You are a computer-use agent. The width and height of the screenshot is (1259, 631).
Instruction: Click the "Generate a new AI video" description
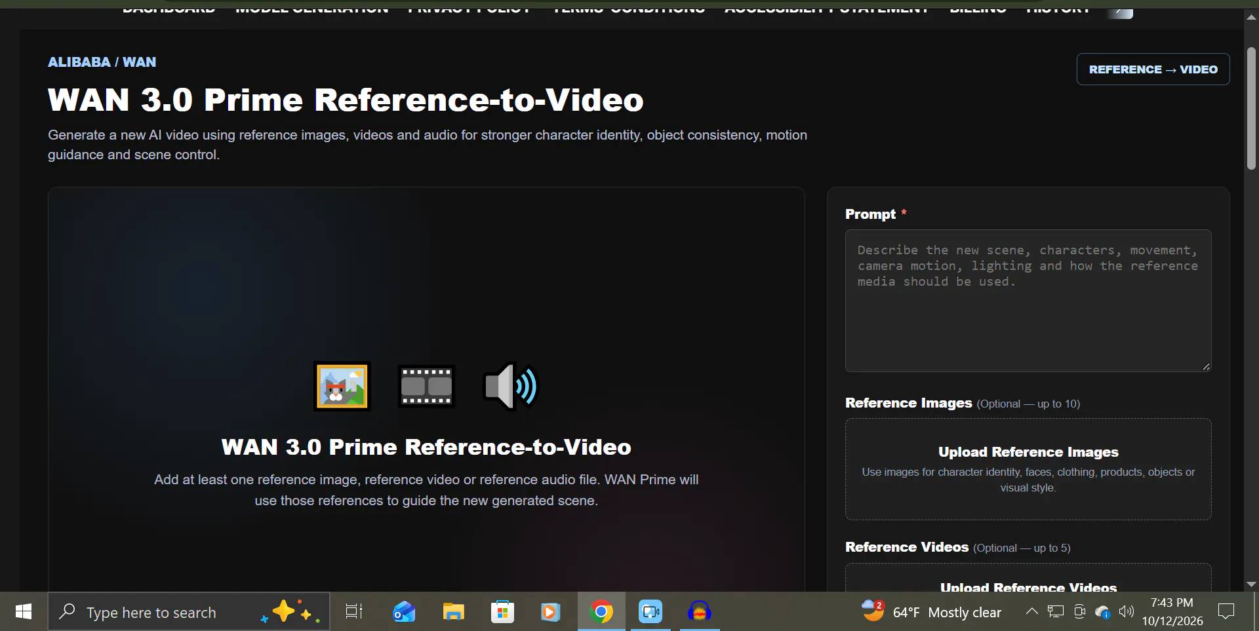[x=428, y=144]
